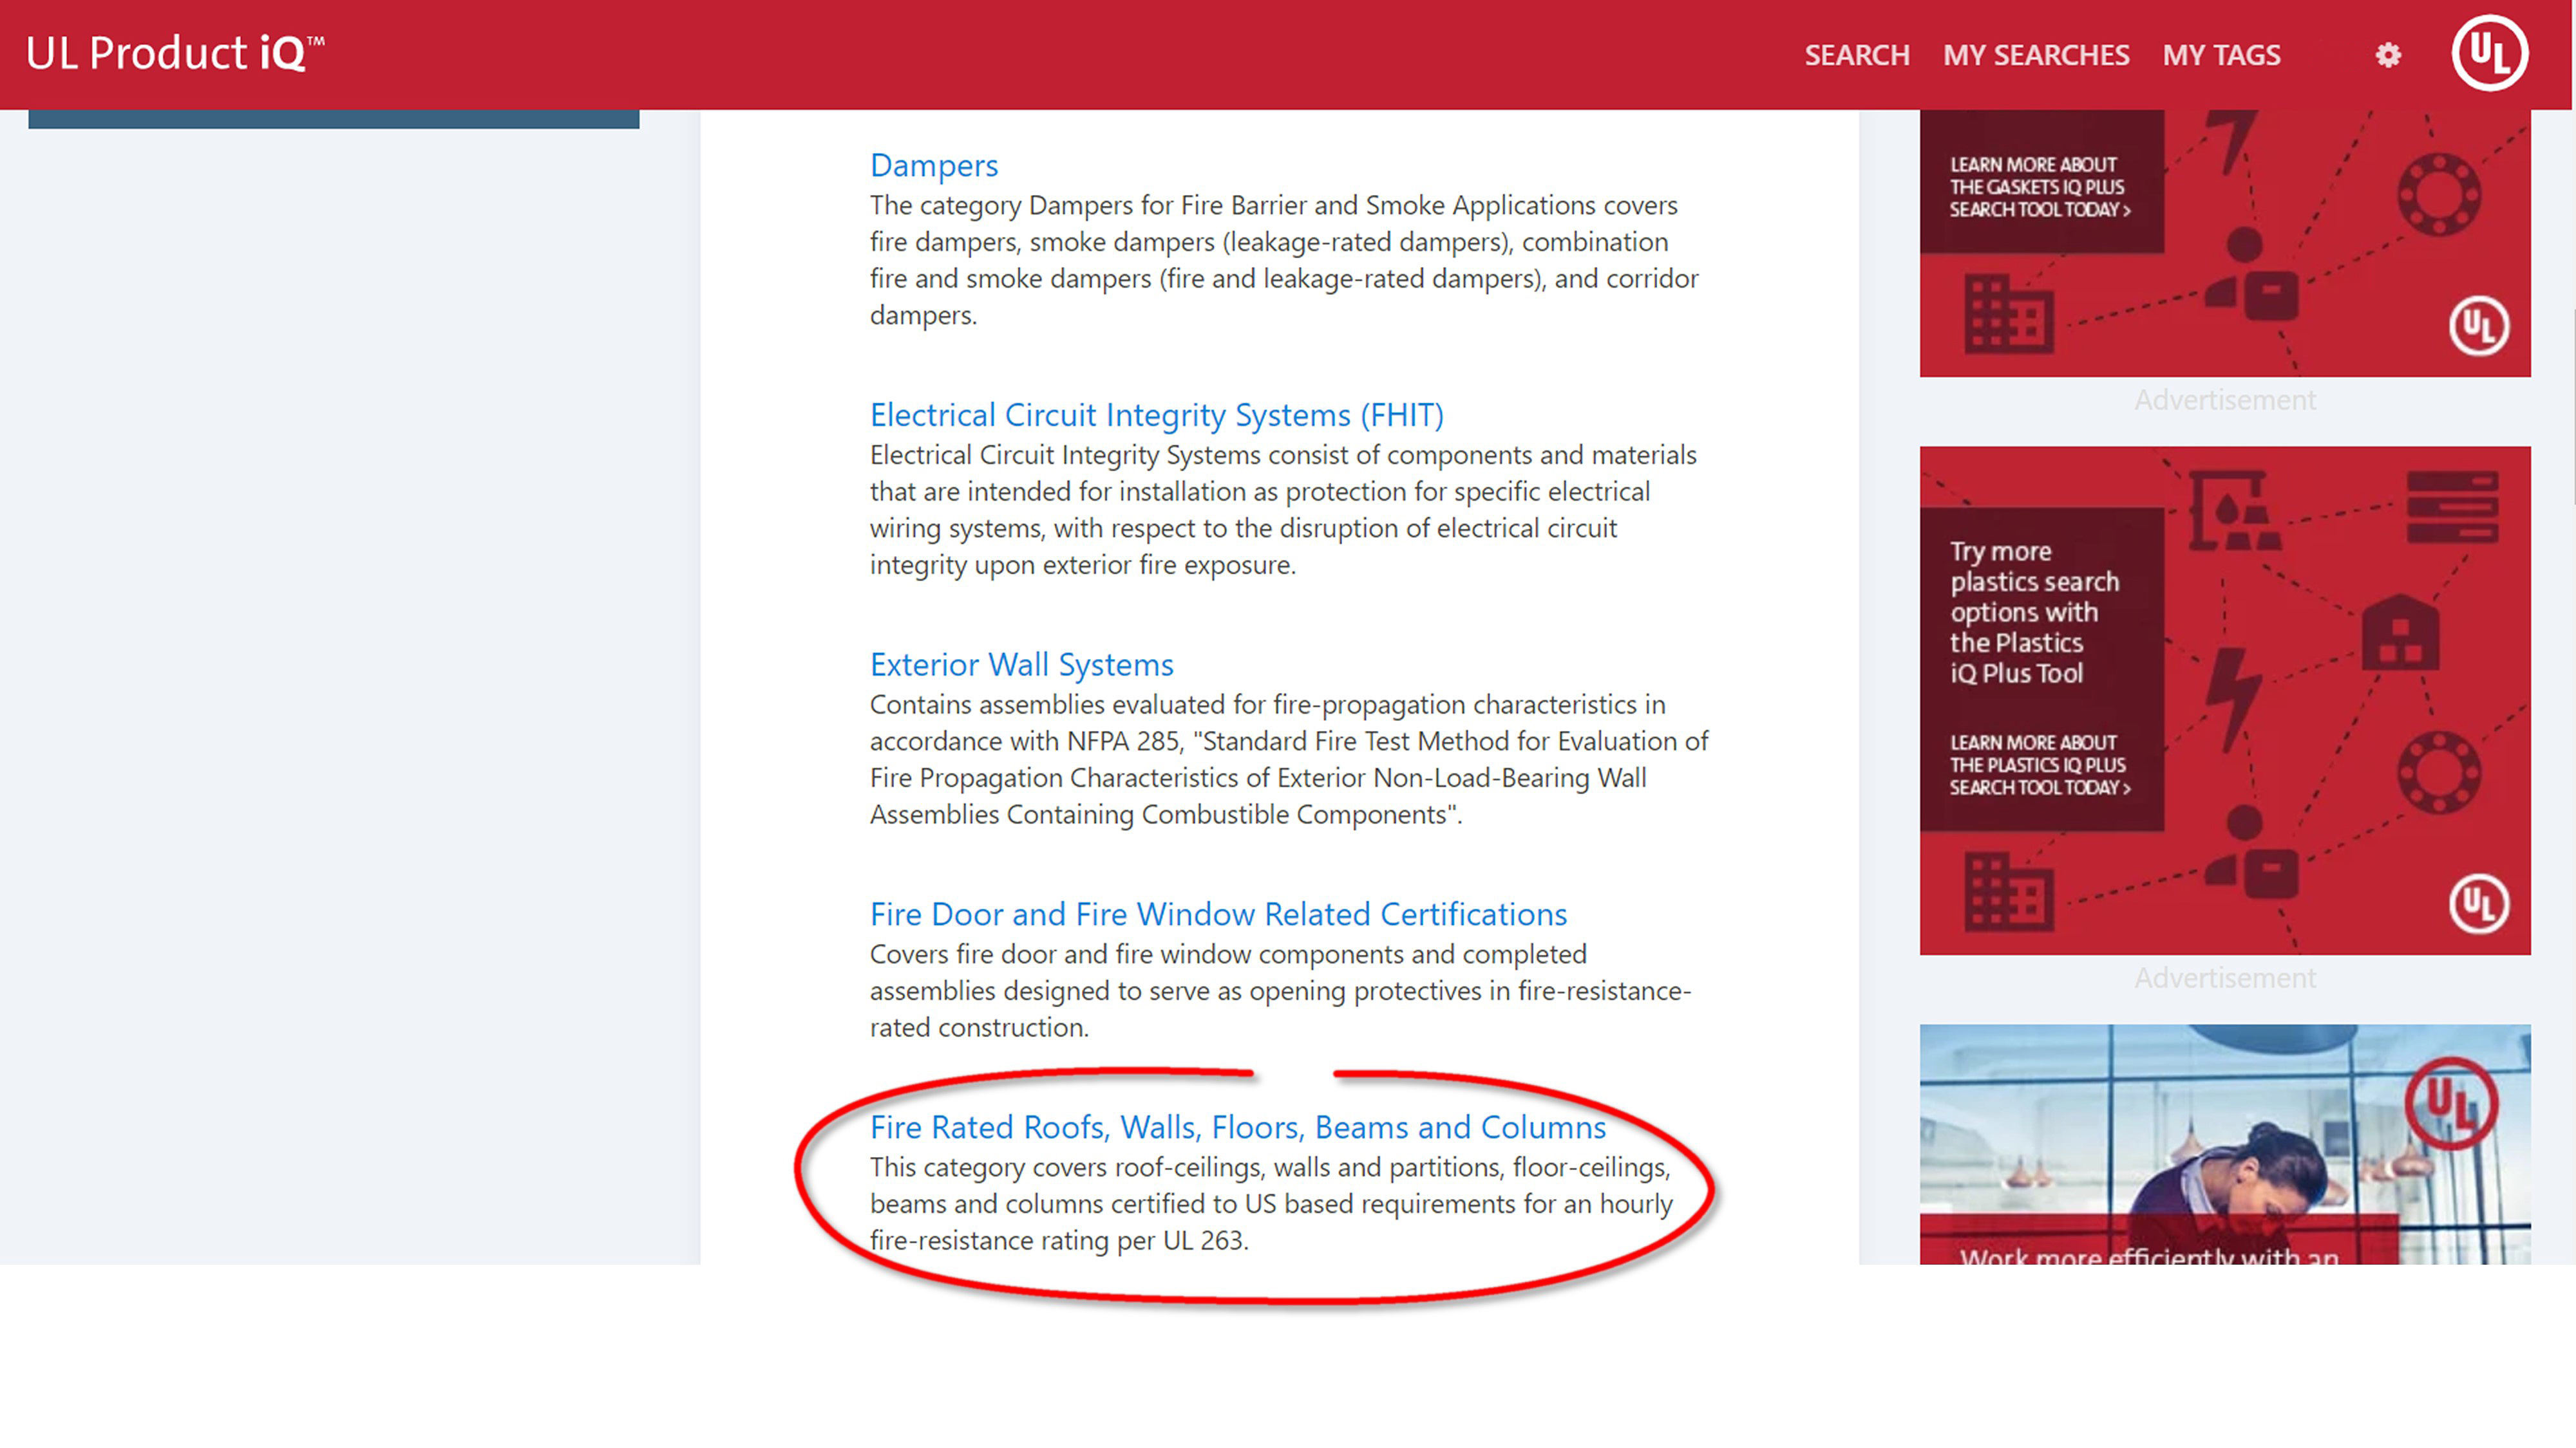
Task: Click the UL Product iQ logo
Action: (175, 54)
